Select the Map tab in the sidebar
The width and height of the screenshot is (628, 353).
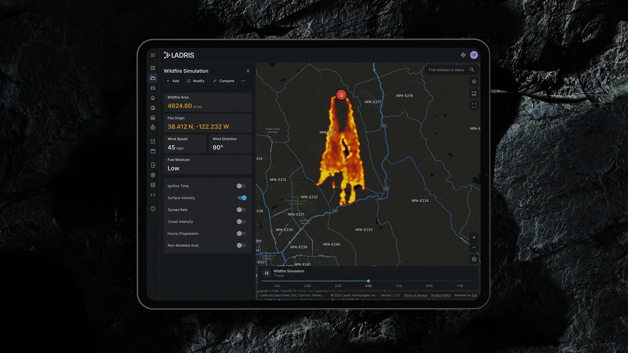(x=153, y=68)
